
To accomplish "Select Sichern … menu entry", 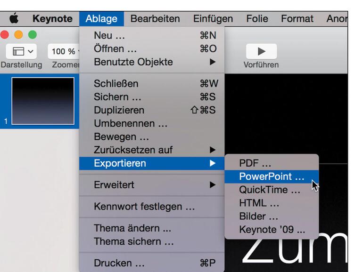I will click(x=152, y=97).
